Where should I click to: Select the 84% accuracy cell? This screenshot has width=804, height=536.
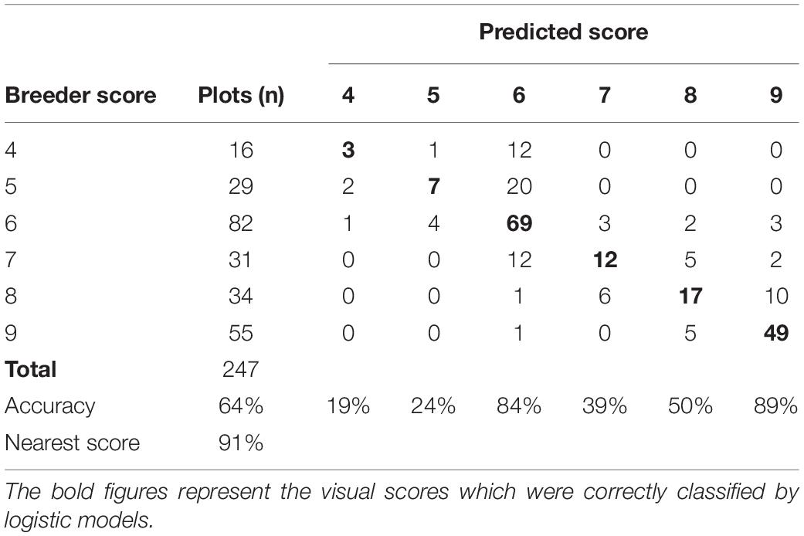click(519, 406)
